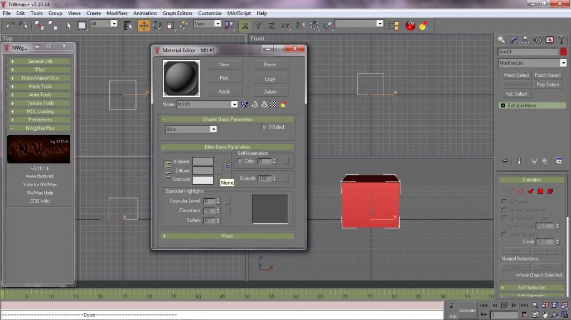Open the Modifiers menu
The width and height of the screenshot is (571, 320).
pyautogui.click(x=117, y=13)
